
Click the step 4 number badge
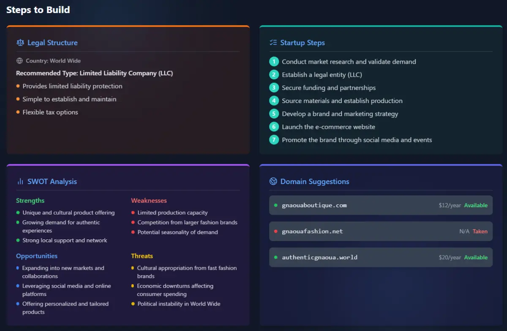tap(274, 101)
